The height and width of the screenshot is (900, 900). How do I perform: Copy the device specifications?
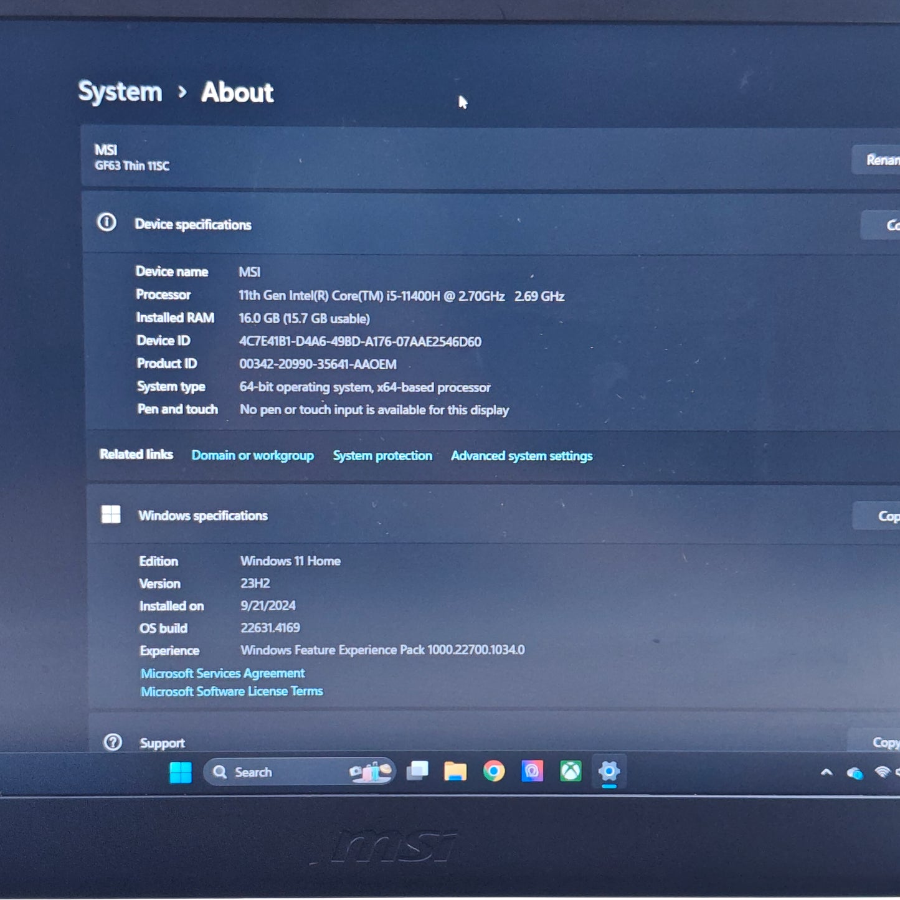pos(881,225)
